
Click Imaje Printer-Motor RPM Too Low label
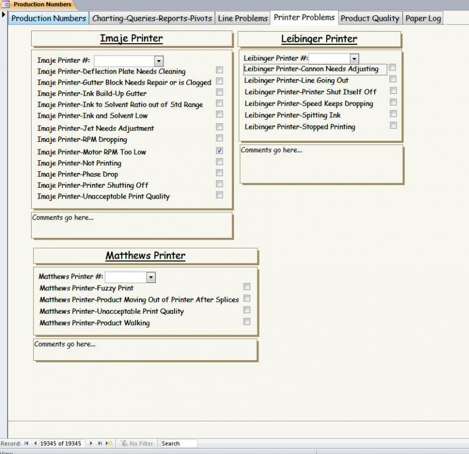pos(92,152)
